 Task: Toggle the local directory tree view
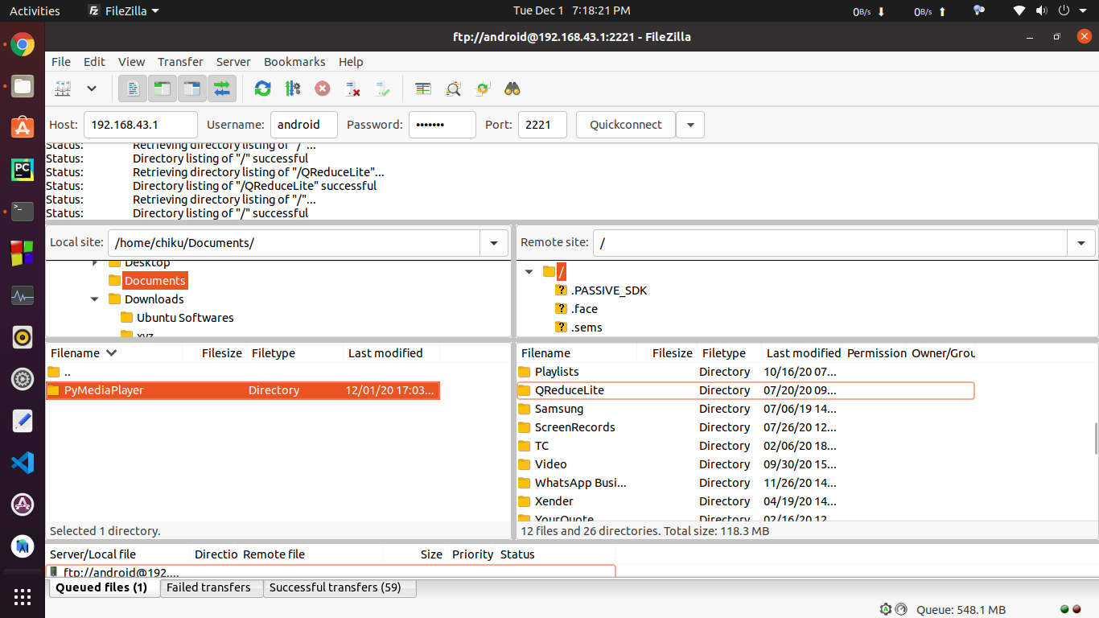coord(163,89)
